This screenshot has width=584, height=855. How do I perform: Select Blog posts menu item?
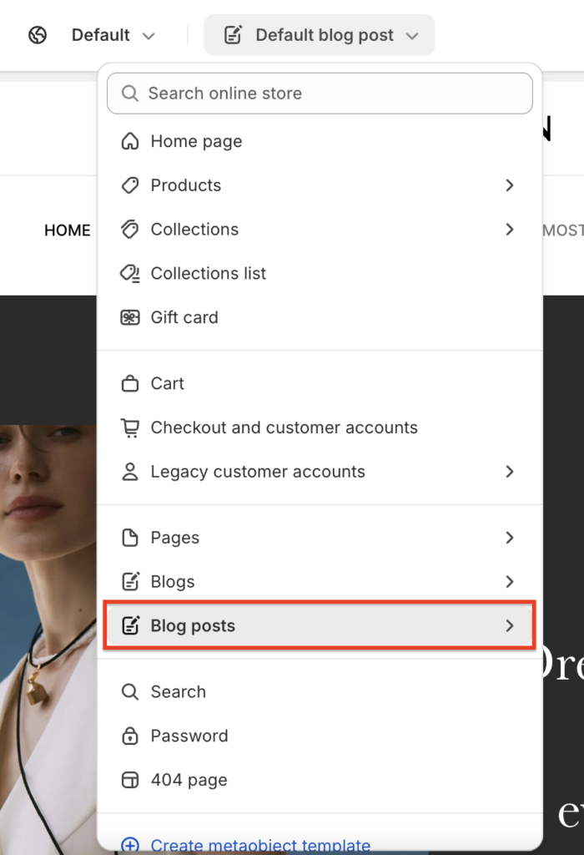click(320, 625)
